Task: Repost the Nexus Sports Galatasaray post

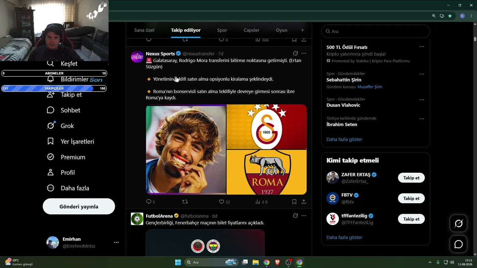Action: pos(185,202)
